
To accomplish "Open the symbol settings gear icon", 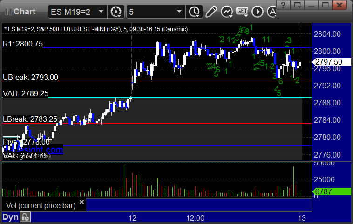I will coord(116,12).
